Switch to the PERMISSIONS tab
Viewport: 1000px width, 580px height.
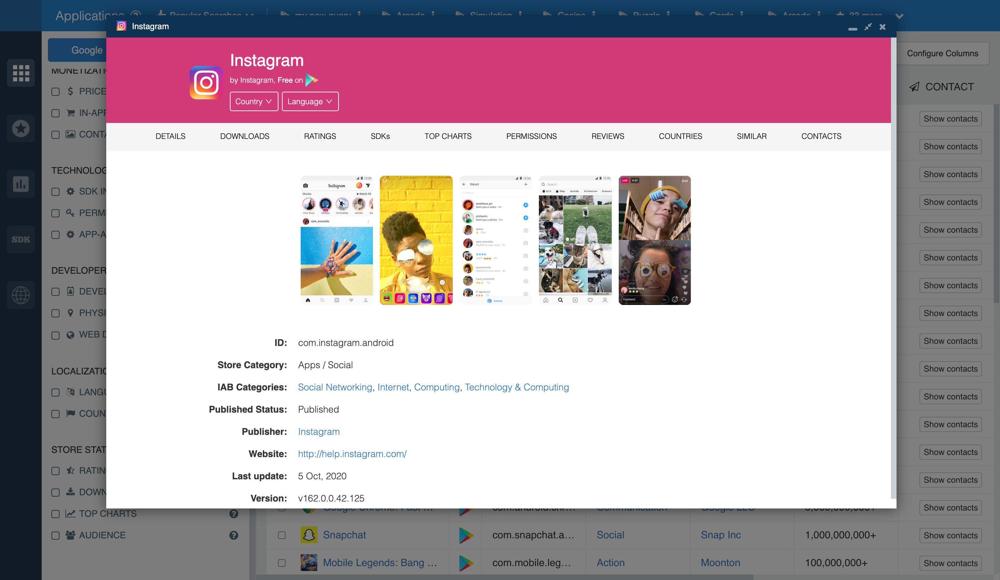pyautogui.click(x=531, y=136)
